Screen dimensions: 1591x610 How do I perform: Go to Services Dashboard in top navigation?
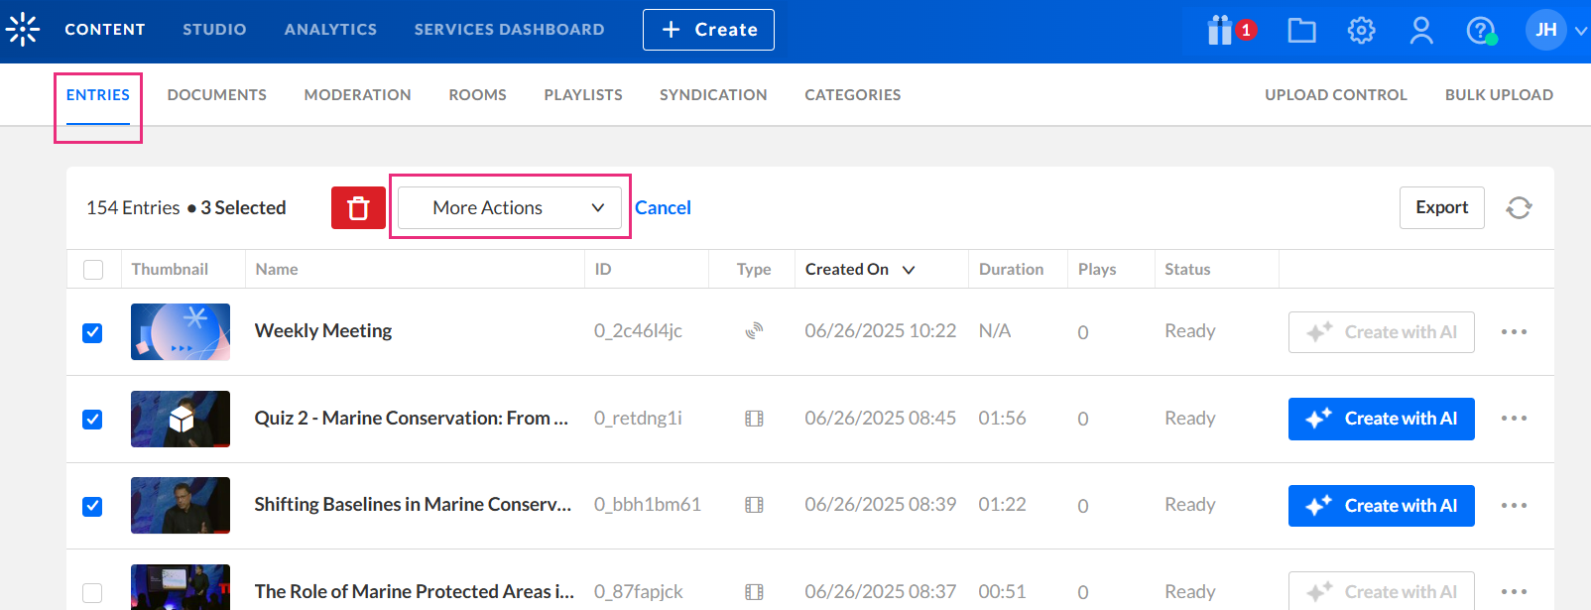pyautogui.click(x=509, y=30)
